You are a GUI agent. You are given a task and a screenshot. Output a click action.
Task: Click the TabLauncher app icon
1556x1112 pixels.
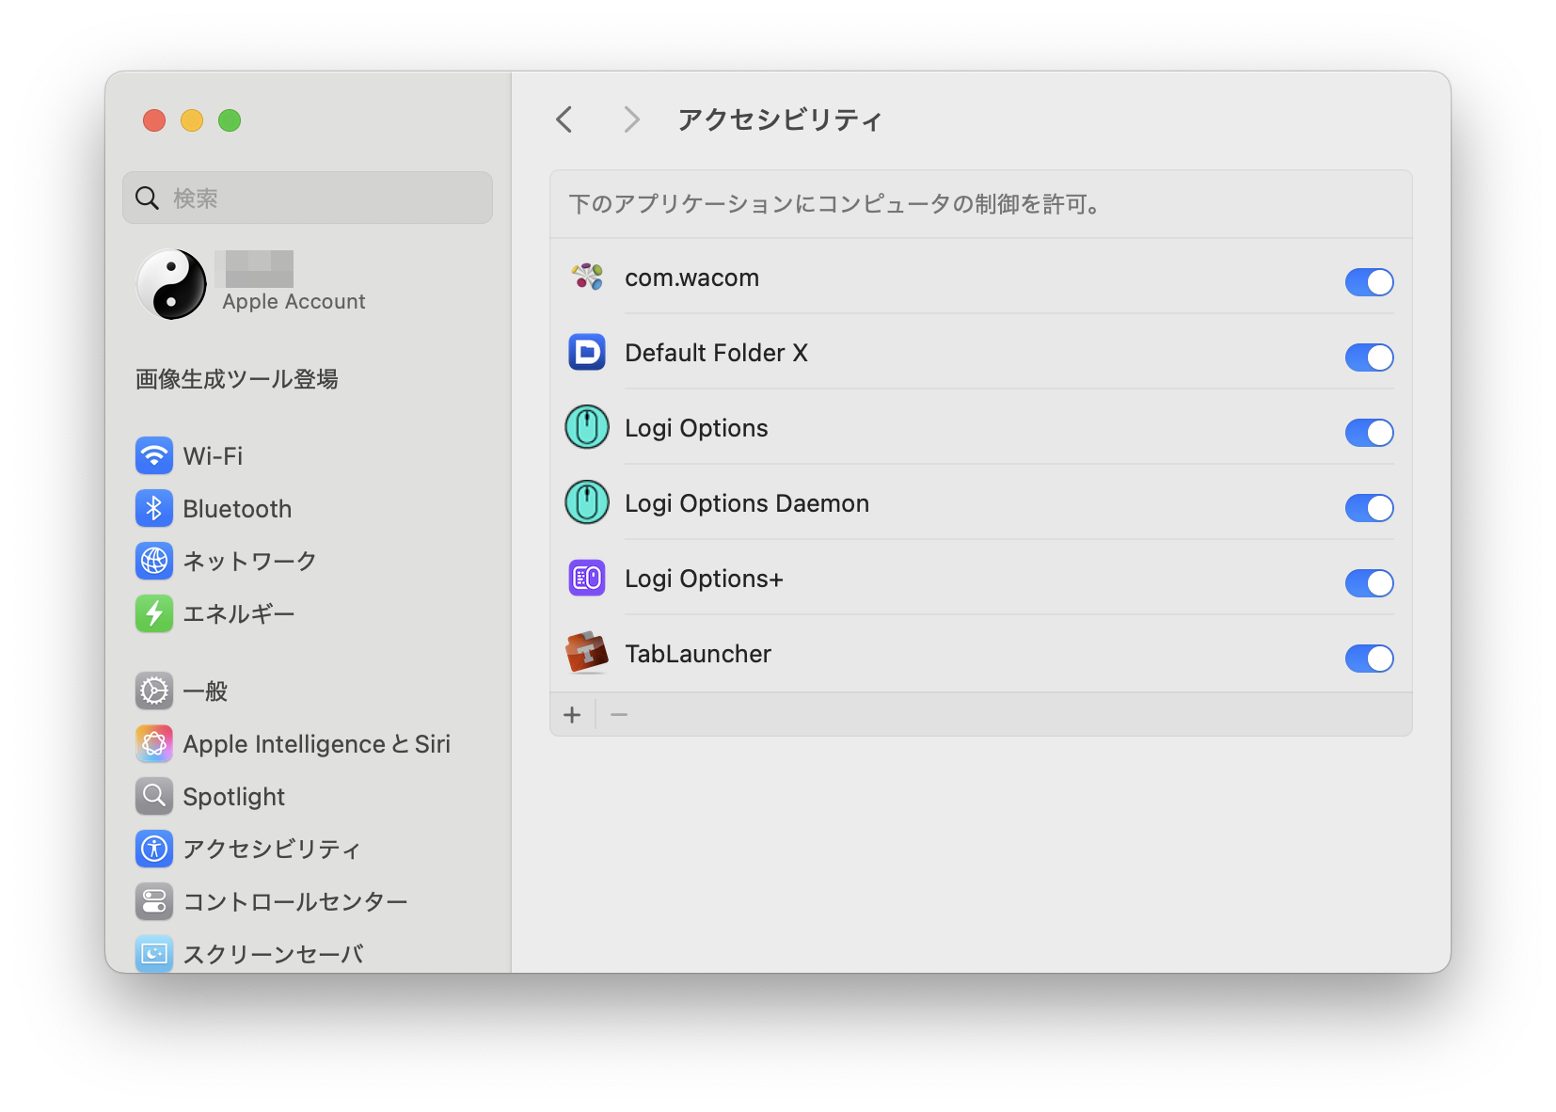[587, 654]
